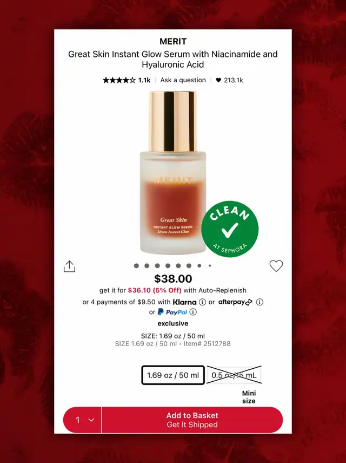Image resolution: width=346 pixels, height=463 pixels.
Task: Go to first product image dot
Action: 136,266
